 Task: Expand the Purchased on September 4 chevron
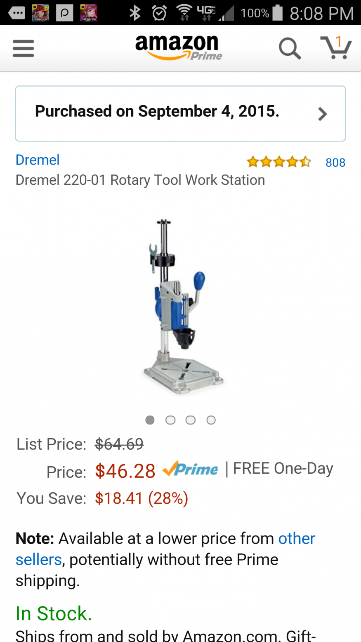tap(323, 114)
